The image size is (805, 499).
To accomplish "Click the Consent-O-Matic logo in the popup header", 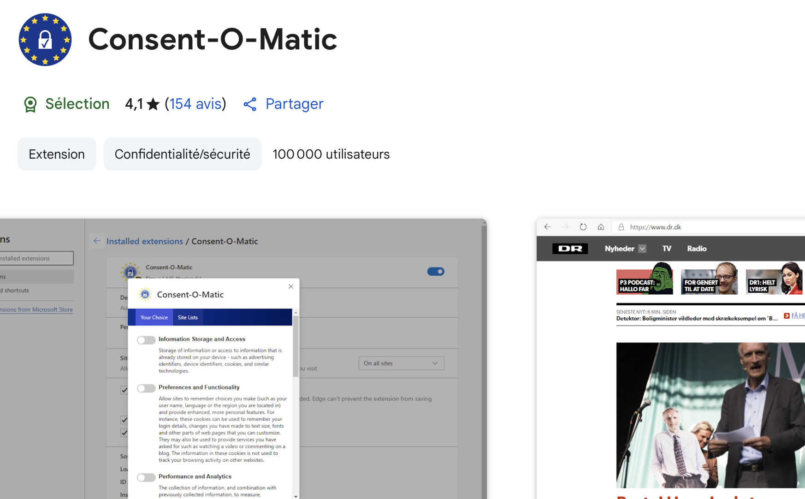I will click(145, 294).
